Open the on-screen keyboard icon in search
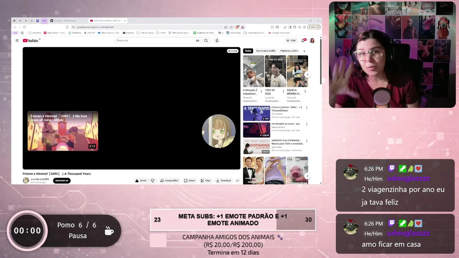 point(197,40)
